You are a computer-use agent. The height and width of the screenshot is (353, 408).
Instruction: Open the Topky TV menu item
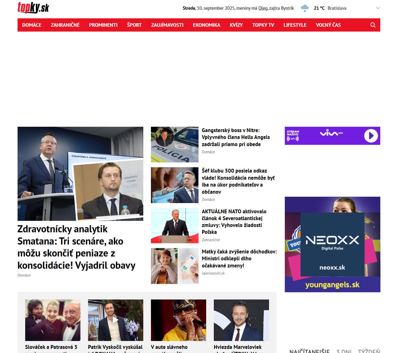pyautogui.click(x=263, y=25)
